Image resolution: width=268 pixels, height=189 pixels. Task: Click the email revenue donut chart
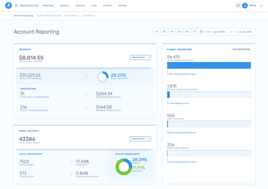(102, 77)
